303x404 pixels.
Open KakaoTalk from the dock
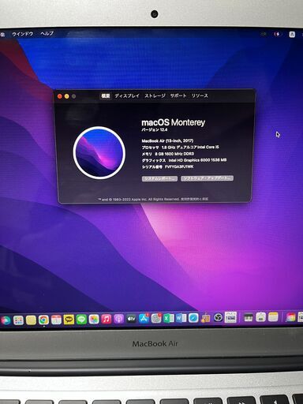pyautogui.click(x=69, y=320)
